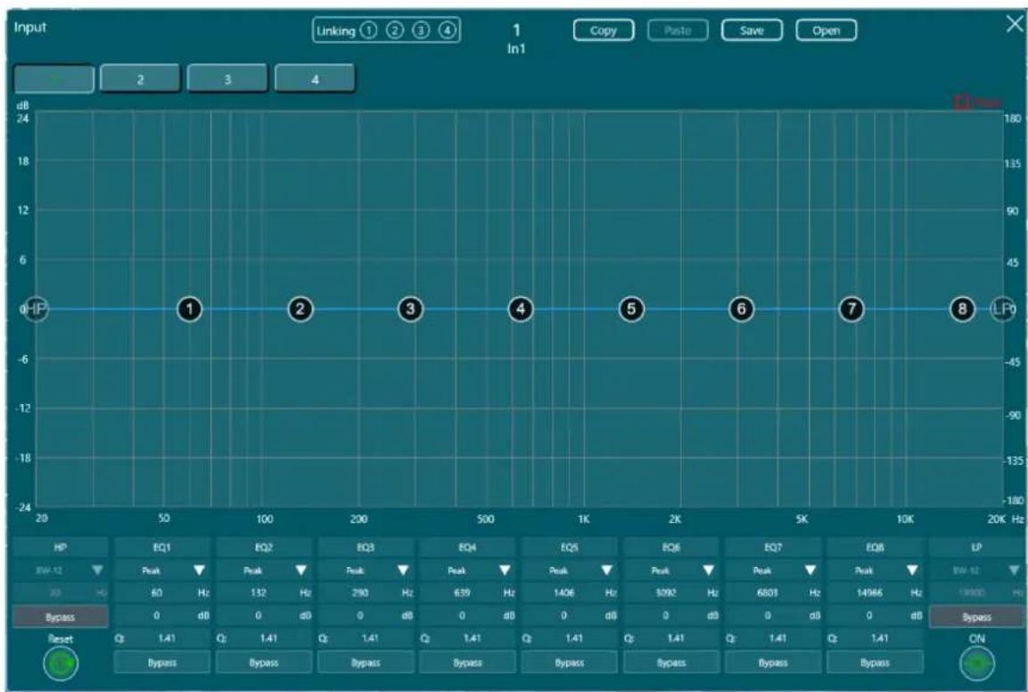
Task: Click the EQ4 frequency field showing 639
Action: tap(467, 593)
